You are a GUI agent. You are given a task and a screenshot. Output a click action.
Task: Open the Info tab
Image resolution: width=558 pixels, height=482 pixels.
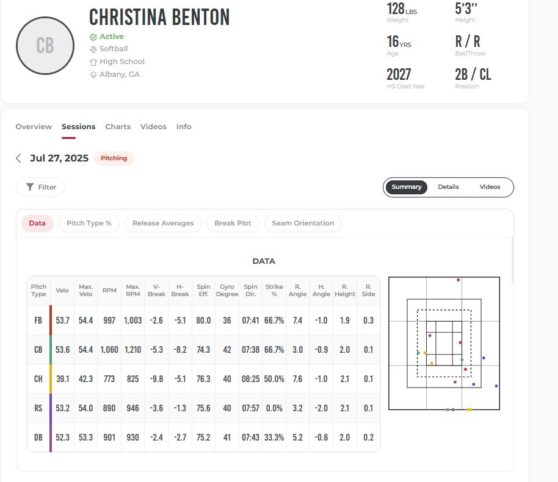pyautogui.click(x=184, y=127)
